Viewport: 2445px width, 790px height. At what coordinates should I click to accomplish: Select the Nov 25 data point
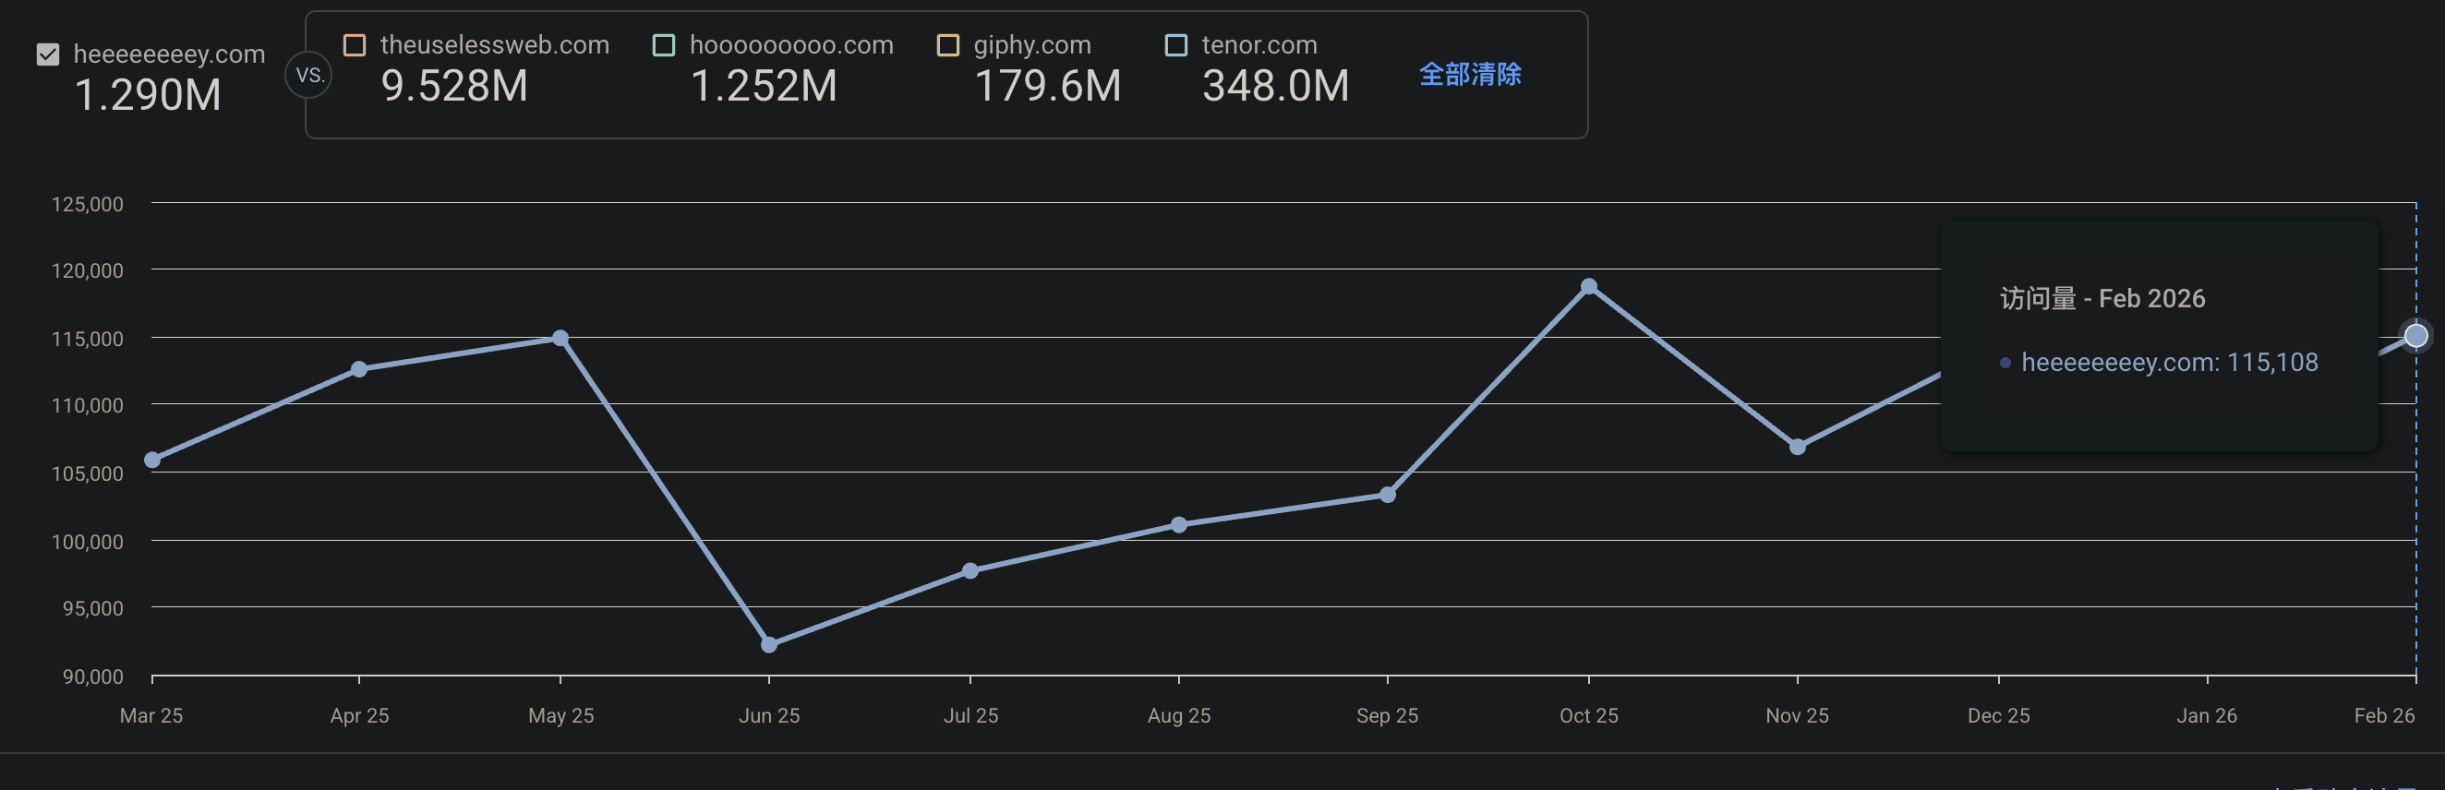point(1797,447)
